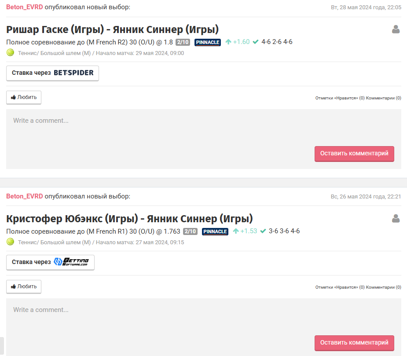Click PINNACLE bookmaker badge on Eubanks pick
Image resolution: width=407 pixels, height=356 pixels.
(215, 231)
